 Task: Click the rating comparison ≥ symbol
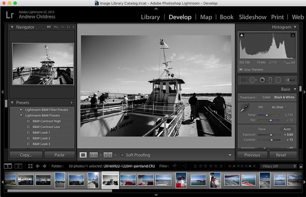(195, 166)
